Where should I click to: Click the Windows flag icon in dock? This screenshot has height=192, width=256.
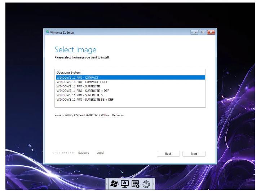pos(114,184)
